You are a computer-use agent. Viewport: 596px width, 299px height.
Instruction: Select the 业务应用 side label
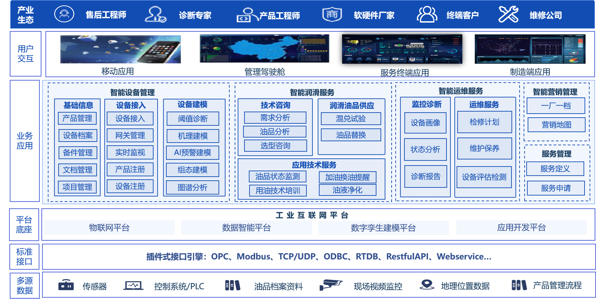coord(25,141)
